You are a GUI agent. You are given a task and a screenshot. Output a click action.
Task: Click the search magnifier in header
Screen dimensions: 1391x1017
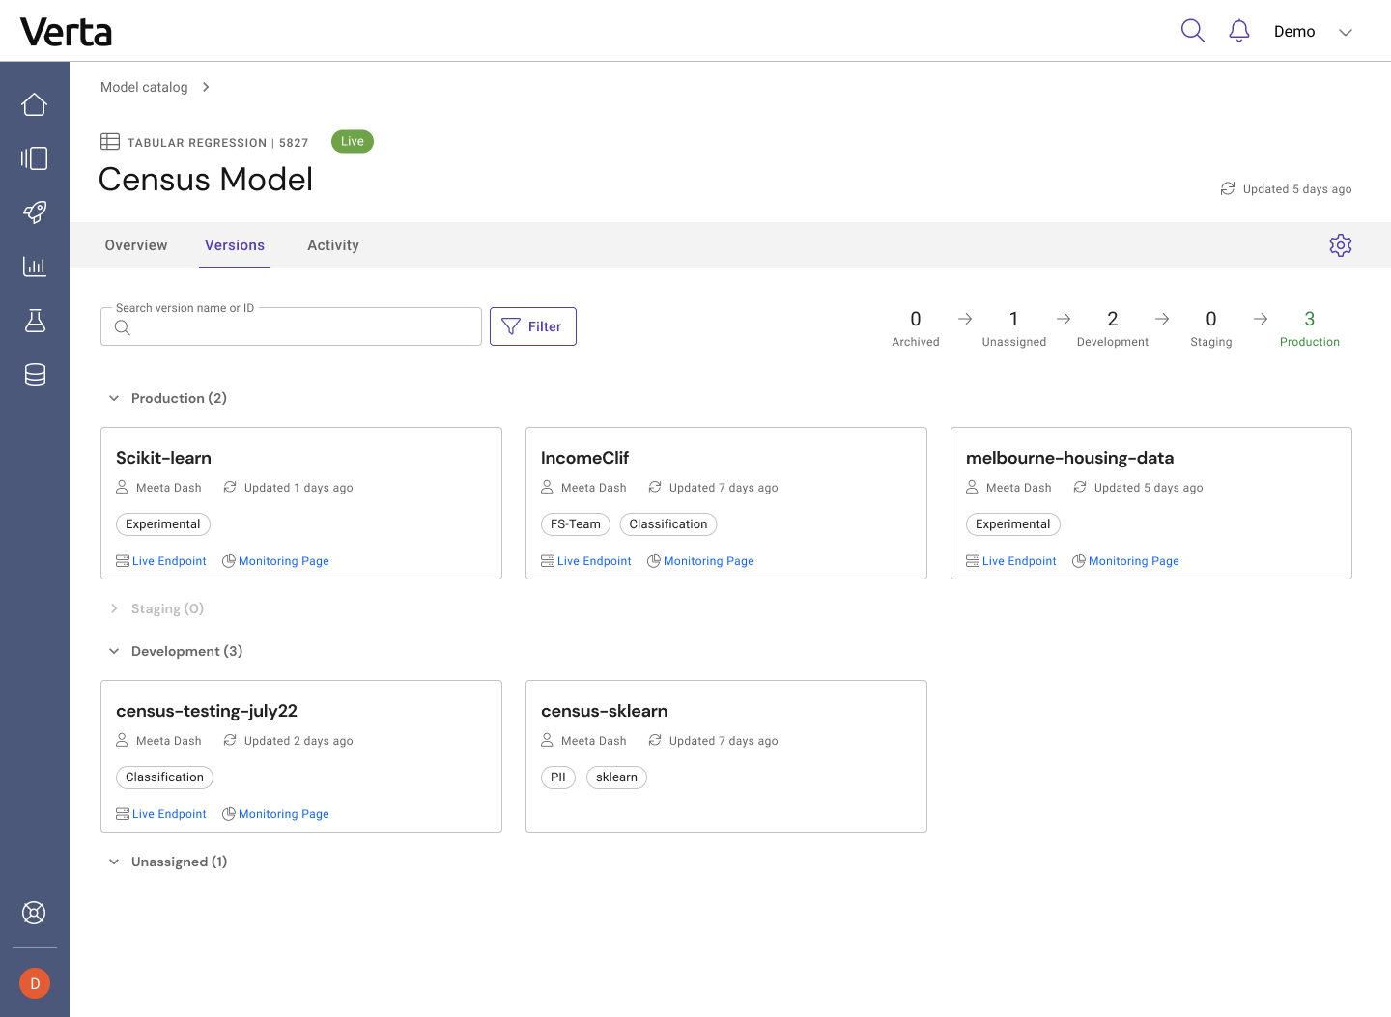pyautogui.click(x=1193, y=31)
